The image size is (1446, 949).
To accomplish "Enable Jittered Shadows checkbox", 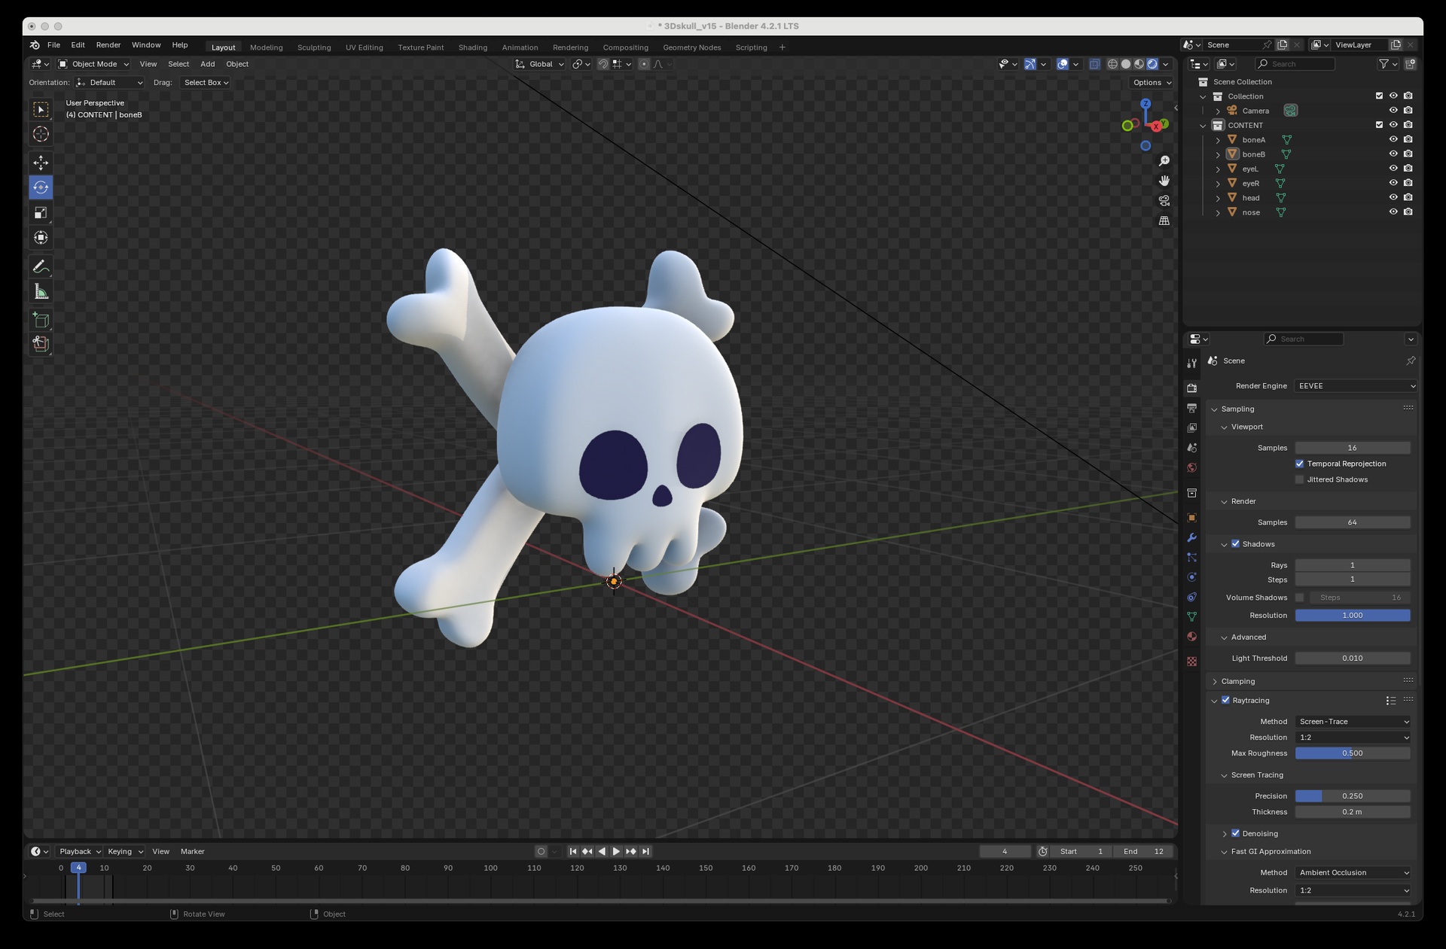I will point(1299,479).
